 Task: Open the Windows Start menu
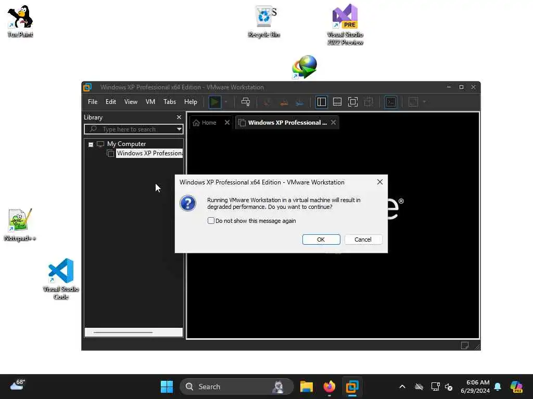coord(167,387)
